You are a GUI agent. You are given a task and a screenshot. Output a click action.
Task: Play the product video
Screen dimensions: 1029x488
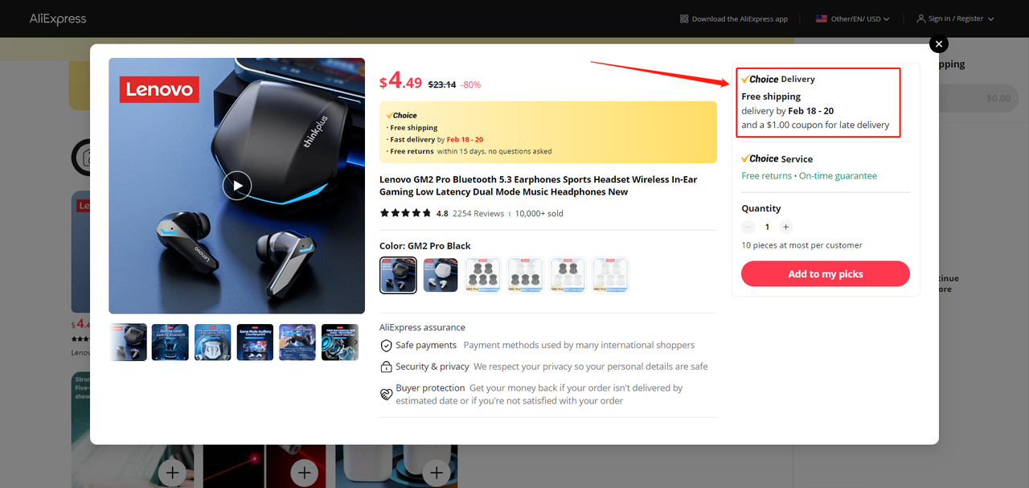237,186
